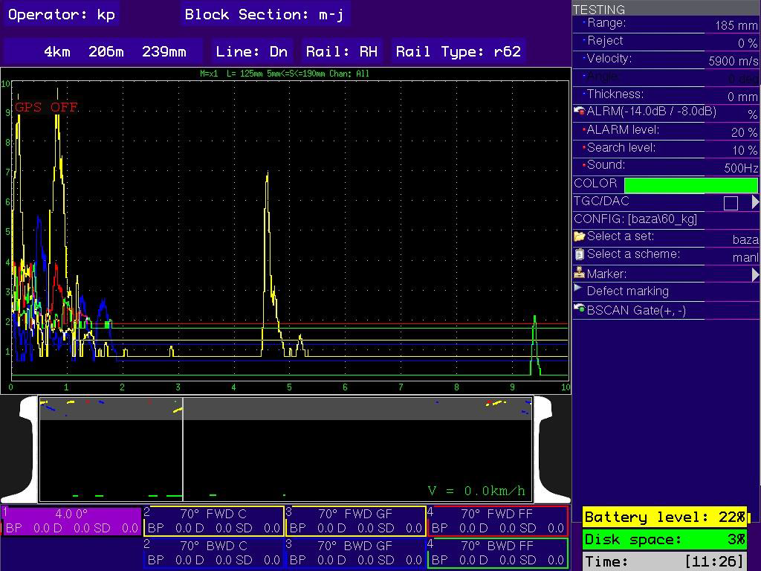The height and width of the screenshot is (571, 761).
Task: Select the 70° BWD FF channel
Action: coord(498,552)
